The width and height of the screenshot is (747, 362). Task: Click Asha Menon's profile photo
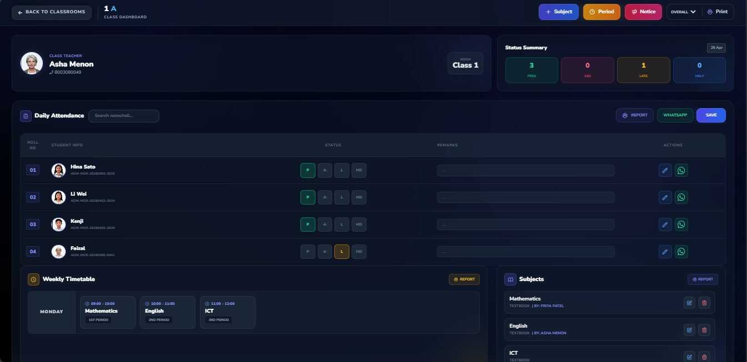pos(32,63)
